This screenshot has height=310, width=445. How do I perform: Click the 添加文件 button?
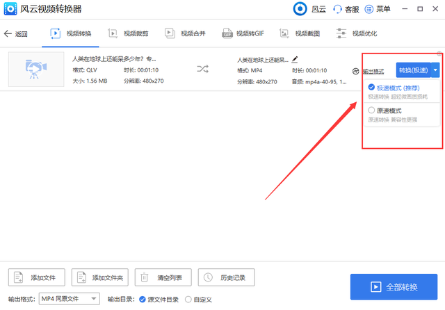pos(37,277)
